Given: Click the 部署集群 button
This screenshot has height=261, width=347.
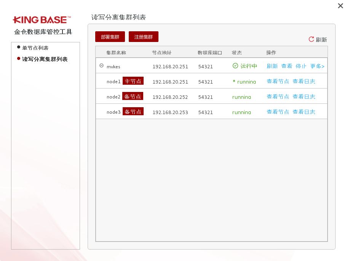Looking at the screenshot, I should (110, 37).
